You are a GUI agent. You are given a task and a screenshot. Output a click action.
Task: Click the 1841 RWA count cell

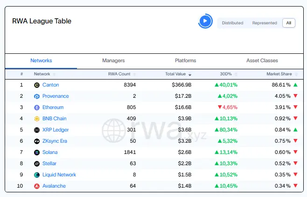point(130,152)
